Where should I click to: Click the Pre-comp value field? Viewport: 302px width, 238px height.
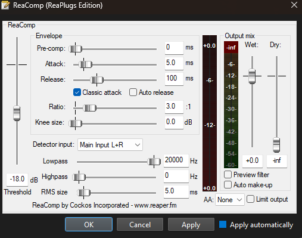(x=174, y=48)
